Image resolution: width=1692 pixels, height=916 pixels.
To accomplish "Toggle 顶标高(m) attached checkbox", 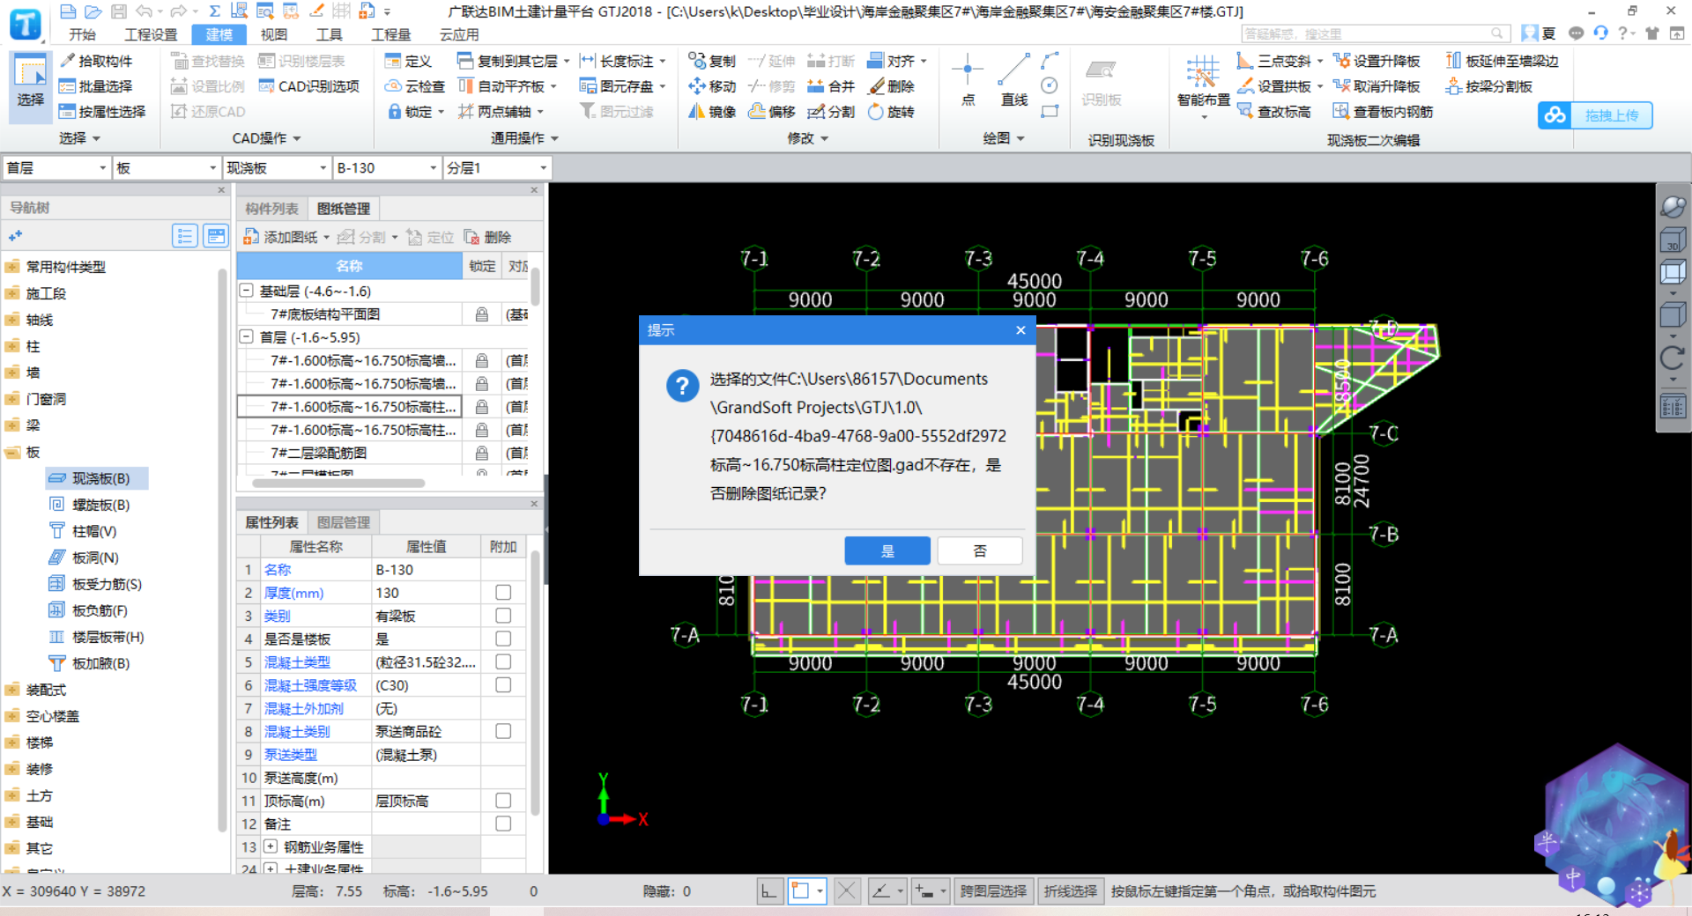I will pyautogui.click(x=503, y=801).
